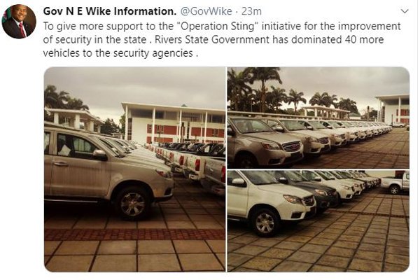Image resolution: width=420 pixels, height=280 pixels.
Task: Click silver truck's front wheel in left photo
Action: tap(132, 204)
